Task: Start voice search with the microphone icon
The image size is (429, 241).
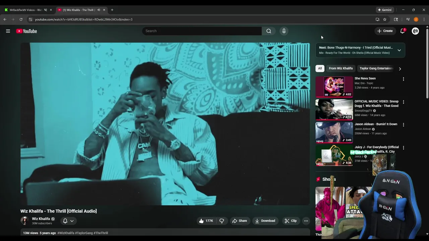Action: (x=284, y=31)
